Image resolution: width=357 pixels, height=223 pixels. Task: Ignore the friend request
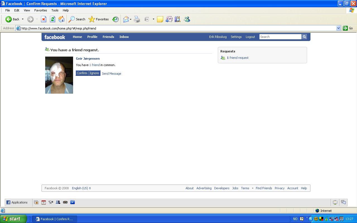94,73
